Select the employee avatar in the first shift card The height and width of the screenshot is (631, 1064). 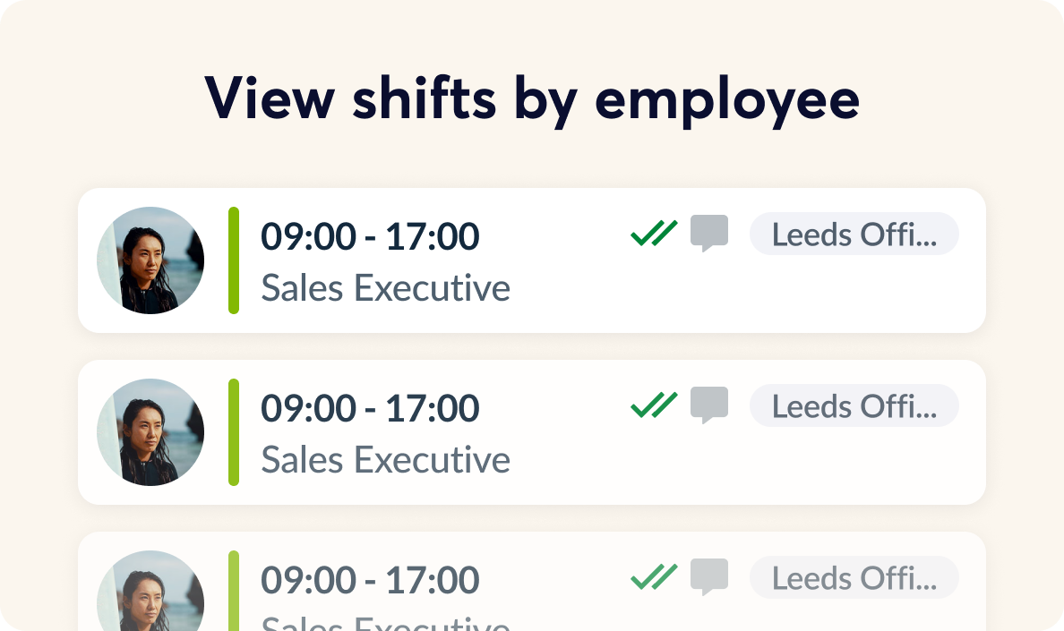pos(150,260)
